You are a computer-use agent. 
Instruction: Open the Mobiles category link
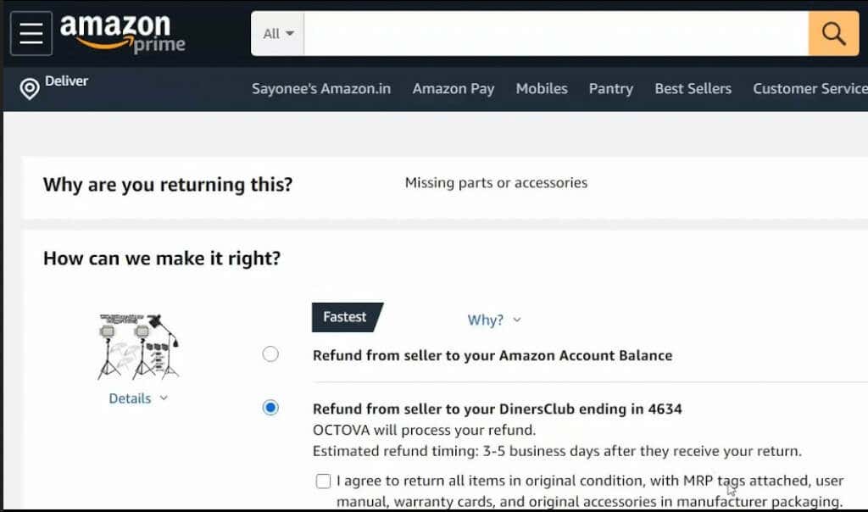542,88
